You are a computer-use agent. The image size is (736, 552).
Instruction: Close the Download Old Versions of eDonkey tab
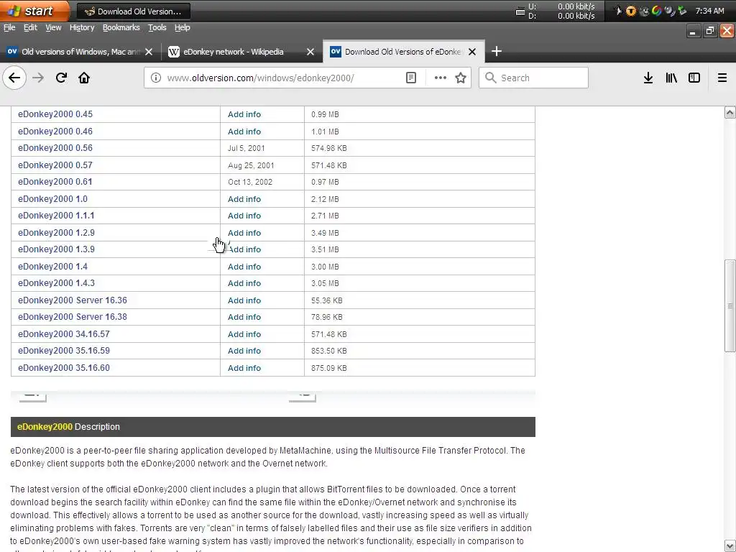pos(472,52)
